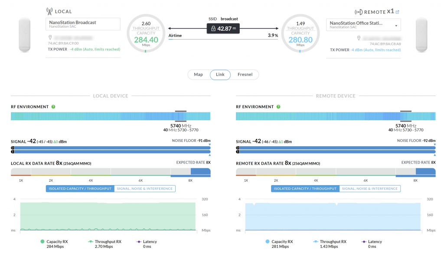Click the local device location pin icon
The height and width of the screenshot is (253, 444).
[50, 37]
